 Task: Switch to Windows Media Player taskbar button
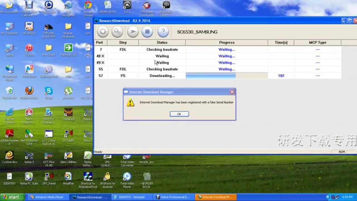point(48,197)
